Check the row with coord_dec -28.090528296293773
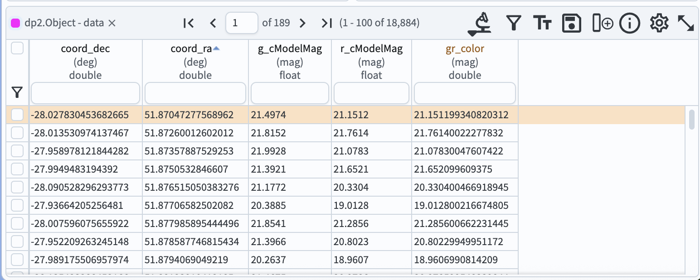 click(17, 187)
